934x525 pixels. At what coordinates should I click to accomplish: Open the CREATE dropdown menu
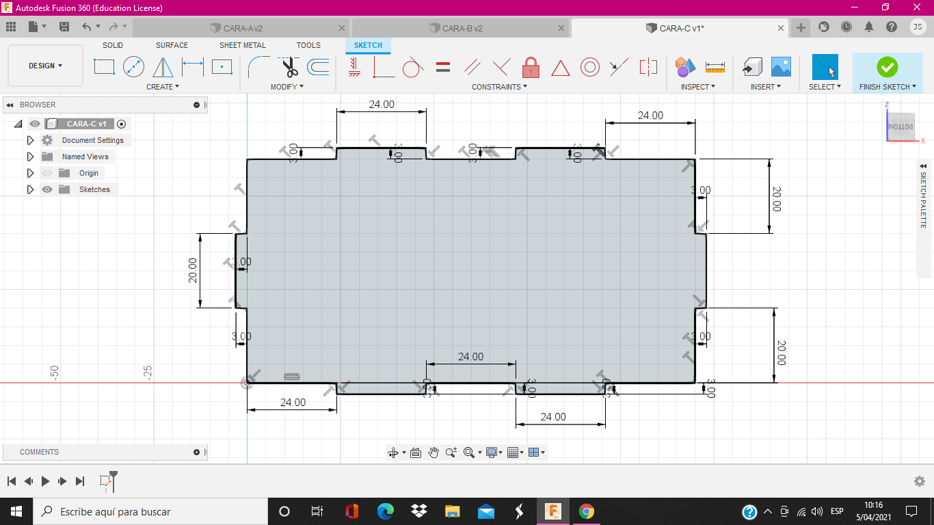point(163,87)
